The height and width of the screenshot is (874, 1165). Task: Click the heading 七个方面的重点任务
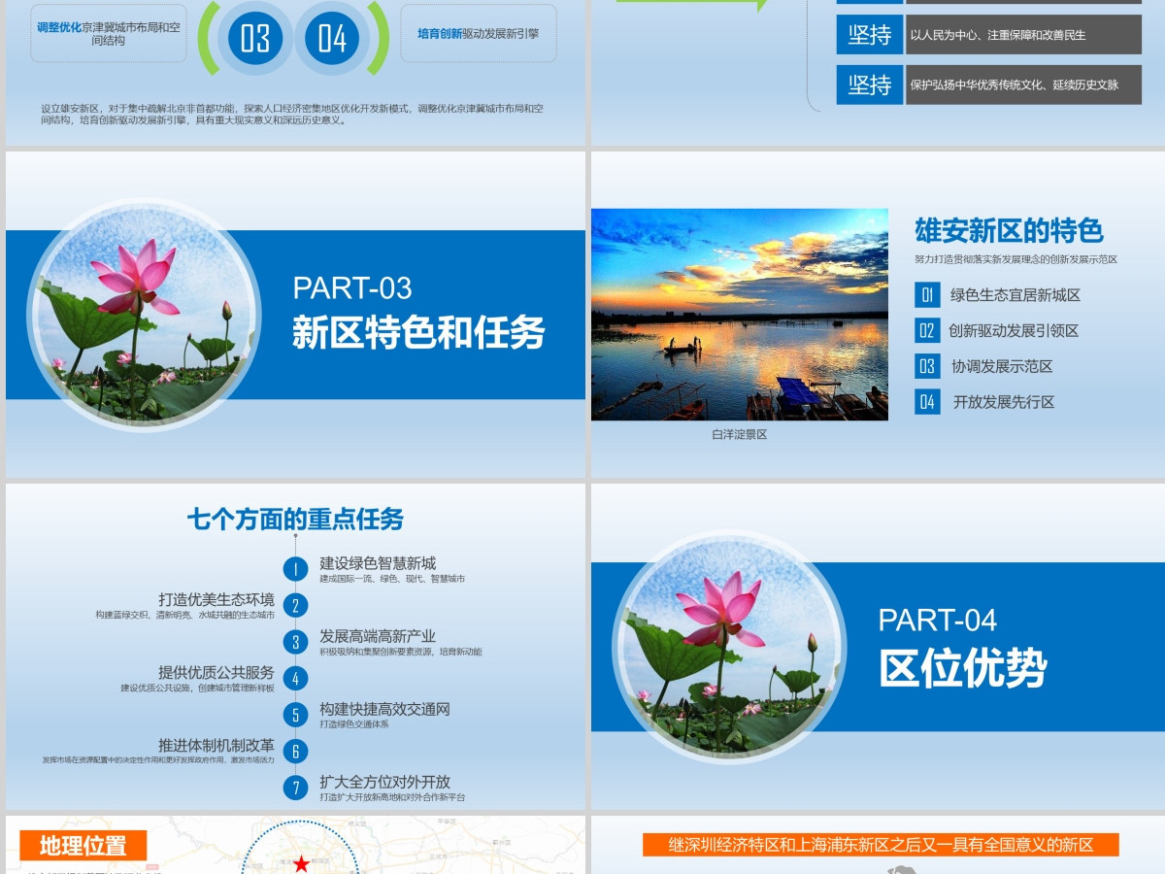(295, 520)
